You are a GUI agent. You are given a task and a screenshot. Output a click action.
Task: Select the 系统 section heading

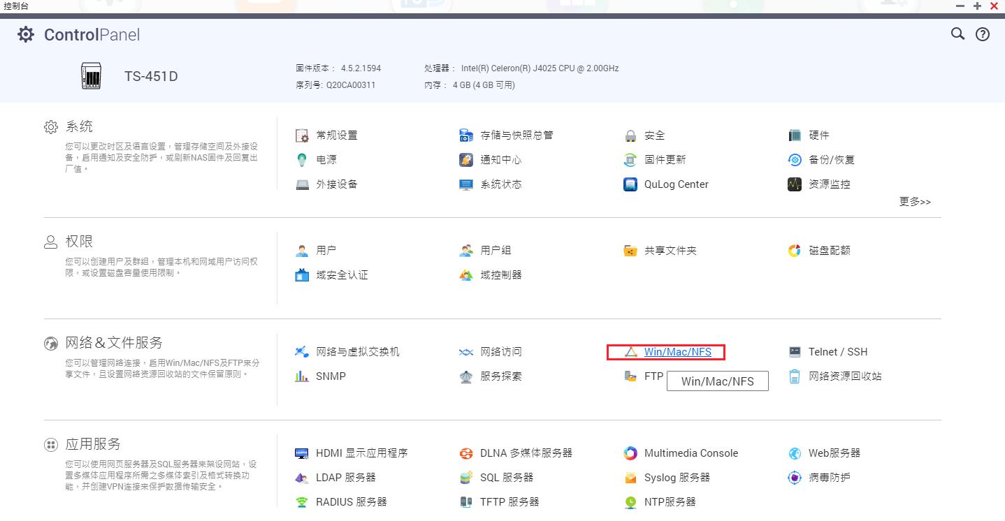tap(79, 126)
